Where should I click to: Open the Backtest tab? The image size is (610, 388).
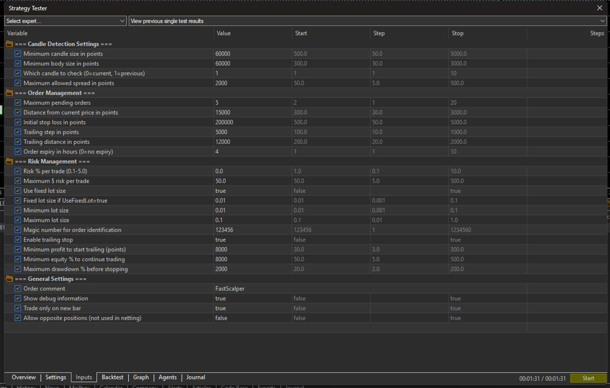click(113, 377)
